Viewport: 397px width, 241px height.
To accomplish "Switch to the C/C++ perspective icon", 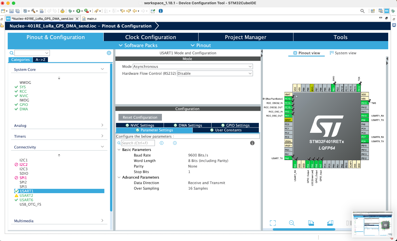I will [x=380, y=11].
